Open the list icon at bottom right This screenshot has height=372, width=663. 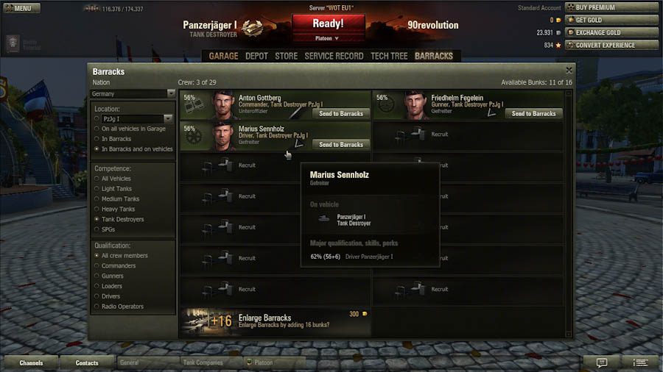click(640, 362)
